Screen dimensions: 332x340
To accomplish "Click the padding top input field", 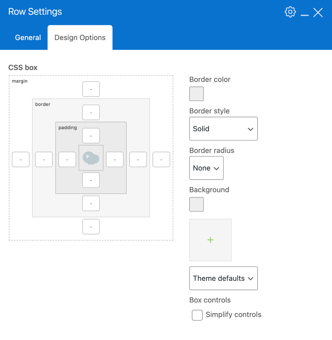I will point(91,136).
